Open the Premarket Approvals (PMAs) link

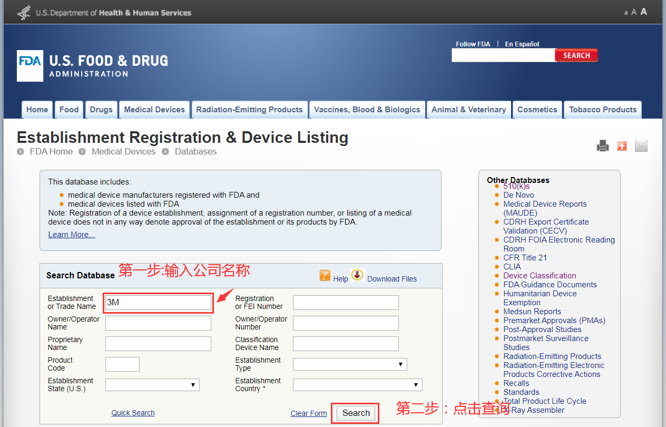click(554, 321)
